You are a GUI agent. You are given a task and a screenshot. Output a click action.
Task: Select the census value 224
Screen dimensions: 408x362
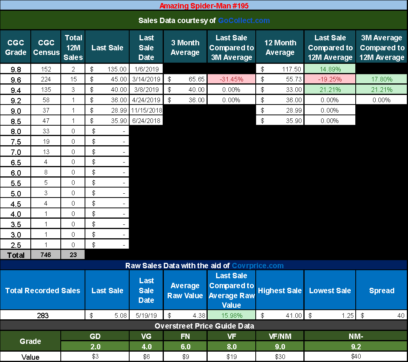(46, 79)
